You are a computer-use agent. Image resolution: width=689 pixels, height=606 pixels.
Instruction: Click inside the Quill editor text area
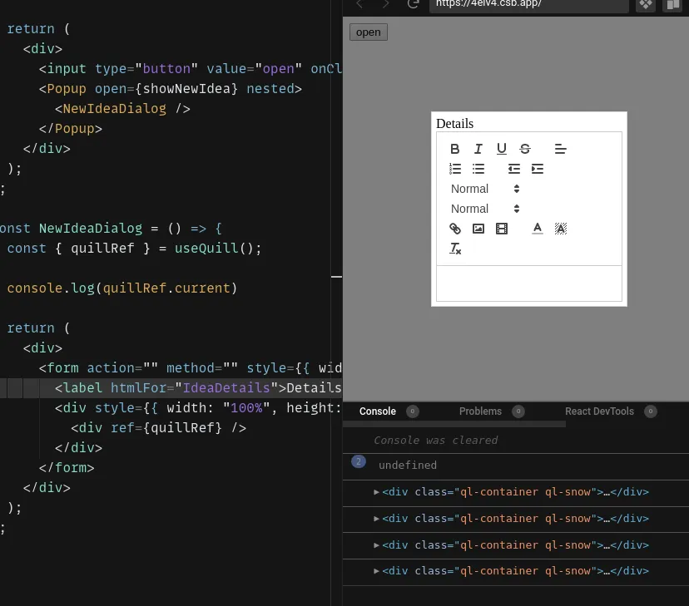pos(528,283)
